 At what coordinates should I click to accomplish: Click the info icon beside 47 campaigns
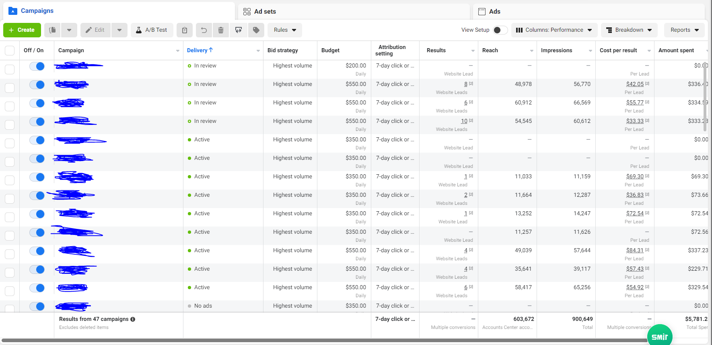(x=133, y=319)
